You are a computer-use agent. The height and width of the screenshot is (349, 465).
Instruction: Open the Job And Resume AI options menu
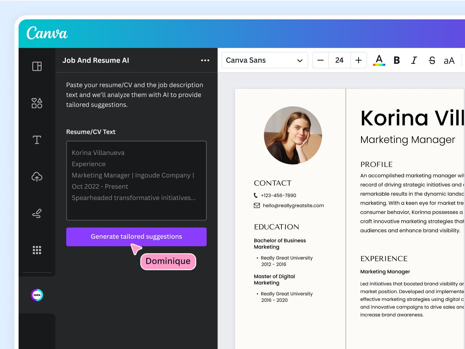tap(205, 60)
